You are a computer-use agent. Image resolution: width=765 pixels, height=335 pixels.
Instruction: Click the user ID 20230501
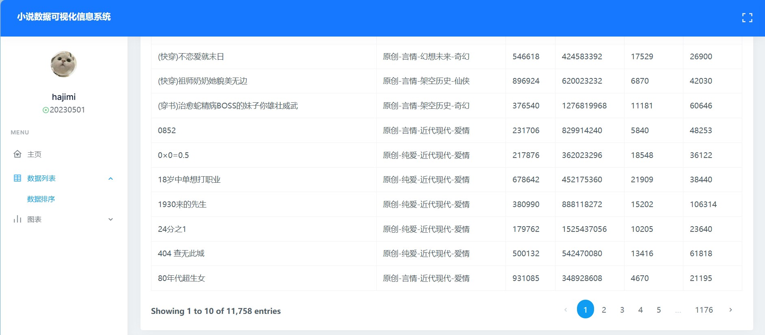click(x=67, y=110)
